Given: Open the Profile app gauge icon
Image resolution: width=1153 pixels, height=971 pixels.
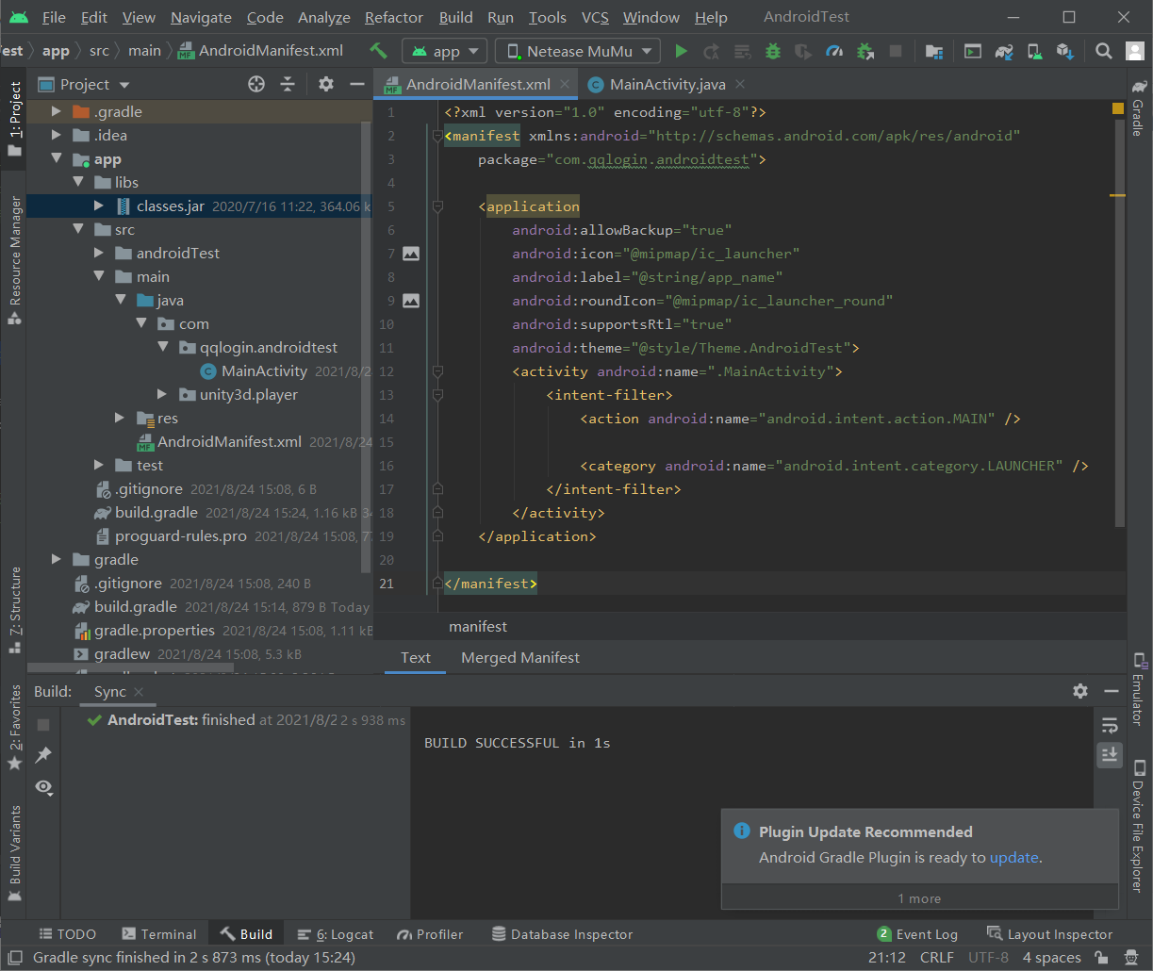Looking at the screenshot, I should point(833,51).
